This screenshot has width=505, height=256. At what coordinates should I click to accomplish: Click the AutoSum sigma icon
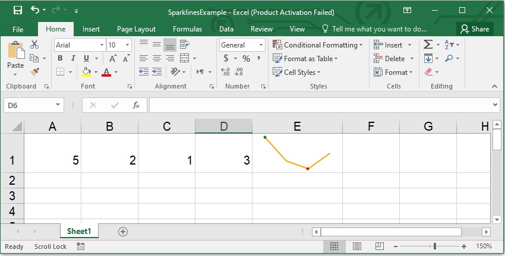pyautogui.click(x=428, y=45)
